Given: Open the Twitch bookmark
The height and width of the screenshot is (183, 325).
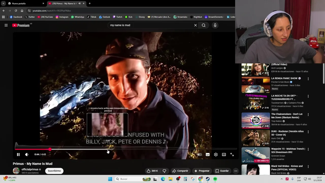Looking at the screenshot, I should click(x=117, y=17).
